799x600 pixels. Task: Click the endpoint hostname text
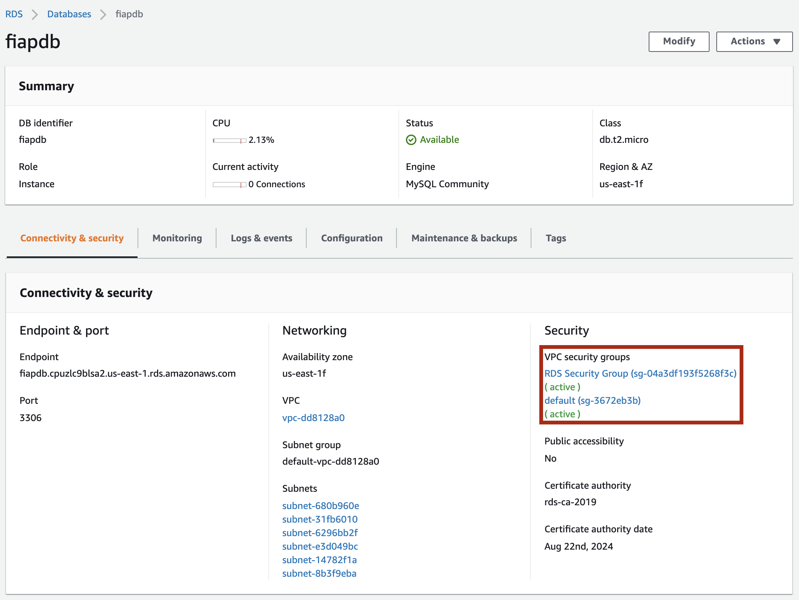point(127,373)
